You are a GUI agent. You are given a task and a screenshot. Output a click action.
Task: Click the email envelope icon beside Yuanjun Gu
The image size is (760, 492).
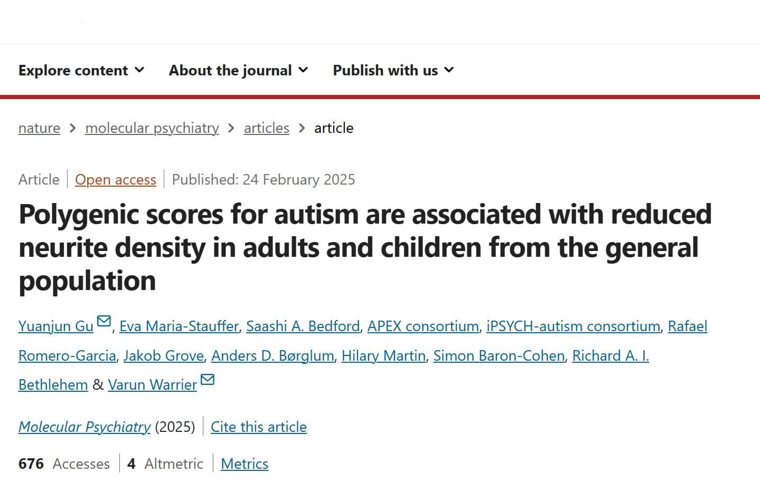(104, 321)
